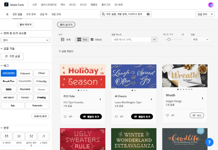Show 13 more tags

(40, 116)
